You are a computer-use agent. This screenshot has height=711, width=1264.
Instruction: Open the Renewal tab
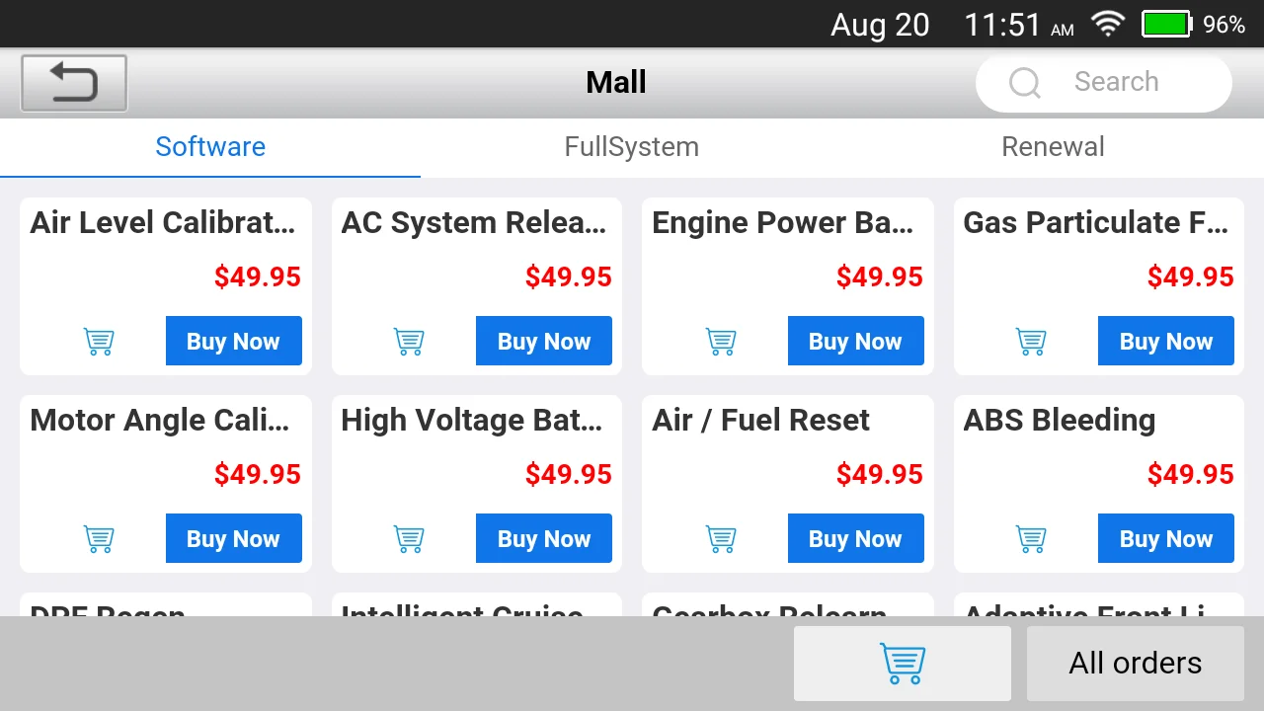(1053, 147)
